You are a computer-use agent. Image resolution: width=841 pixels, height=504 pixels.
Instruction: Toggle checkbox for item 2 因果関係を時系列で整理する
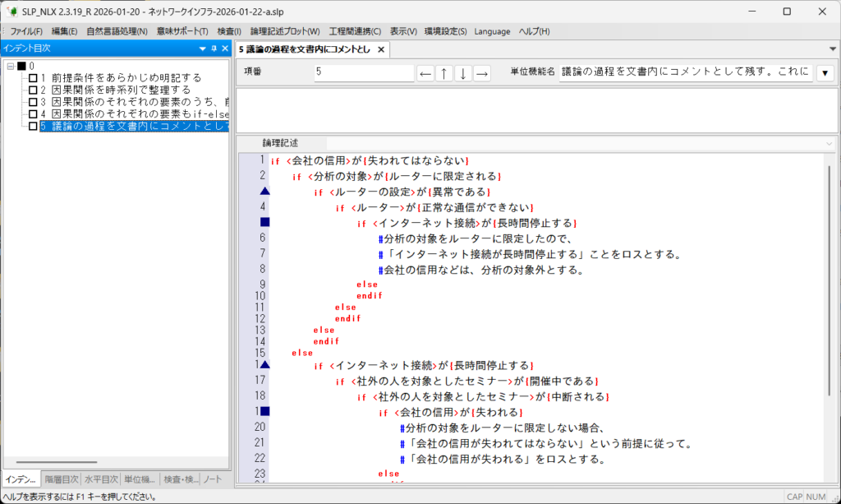coord(33,90)
